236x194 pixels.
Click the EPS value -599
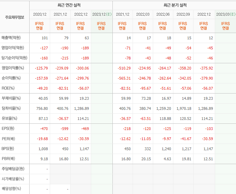(64, 129)
